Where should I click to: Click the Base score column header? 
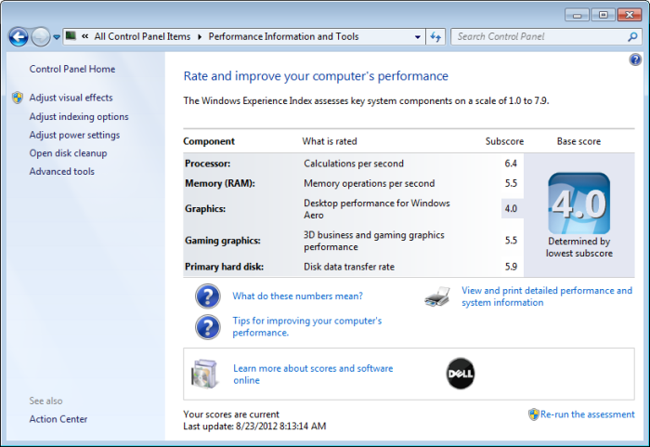[x=578, y=141]
